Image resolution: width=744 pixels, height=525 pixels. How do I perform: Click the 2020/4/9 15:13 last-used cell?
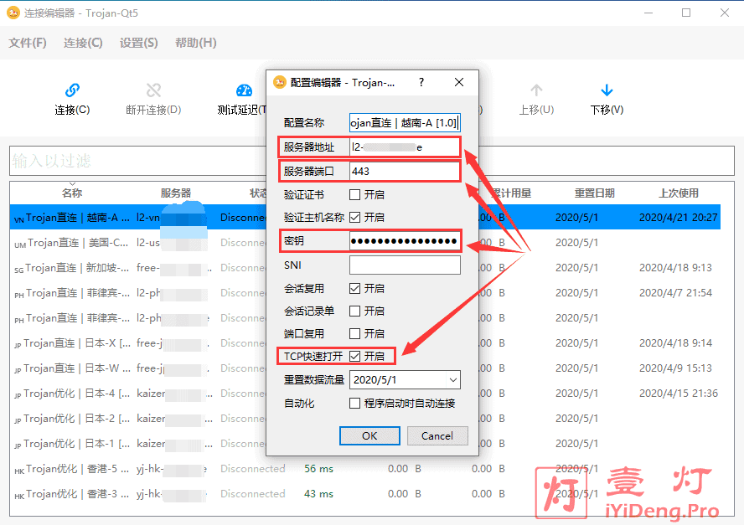675,368
